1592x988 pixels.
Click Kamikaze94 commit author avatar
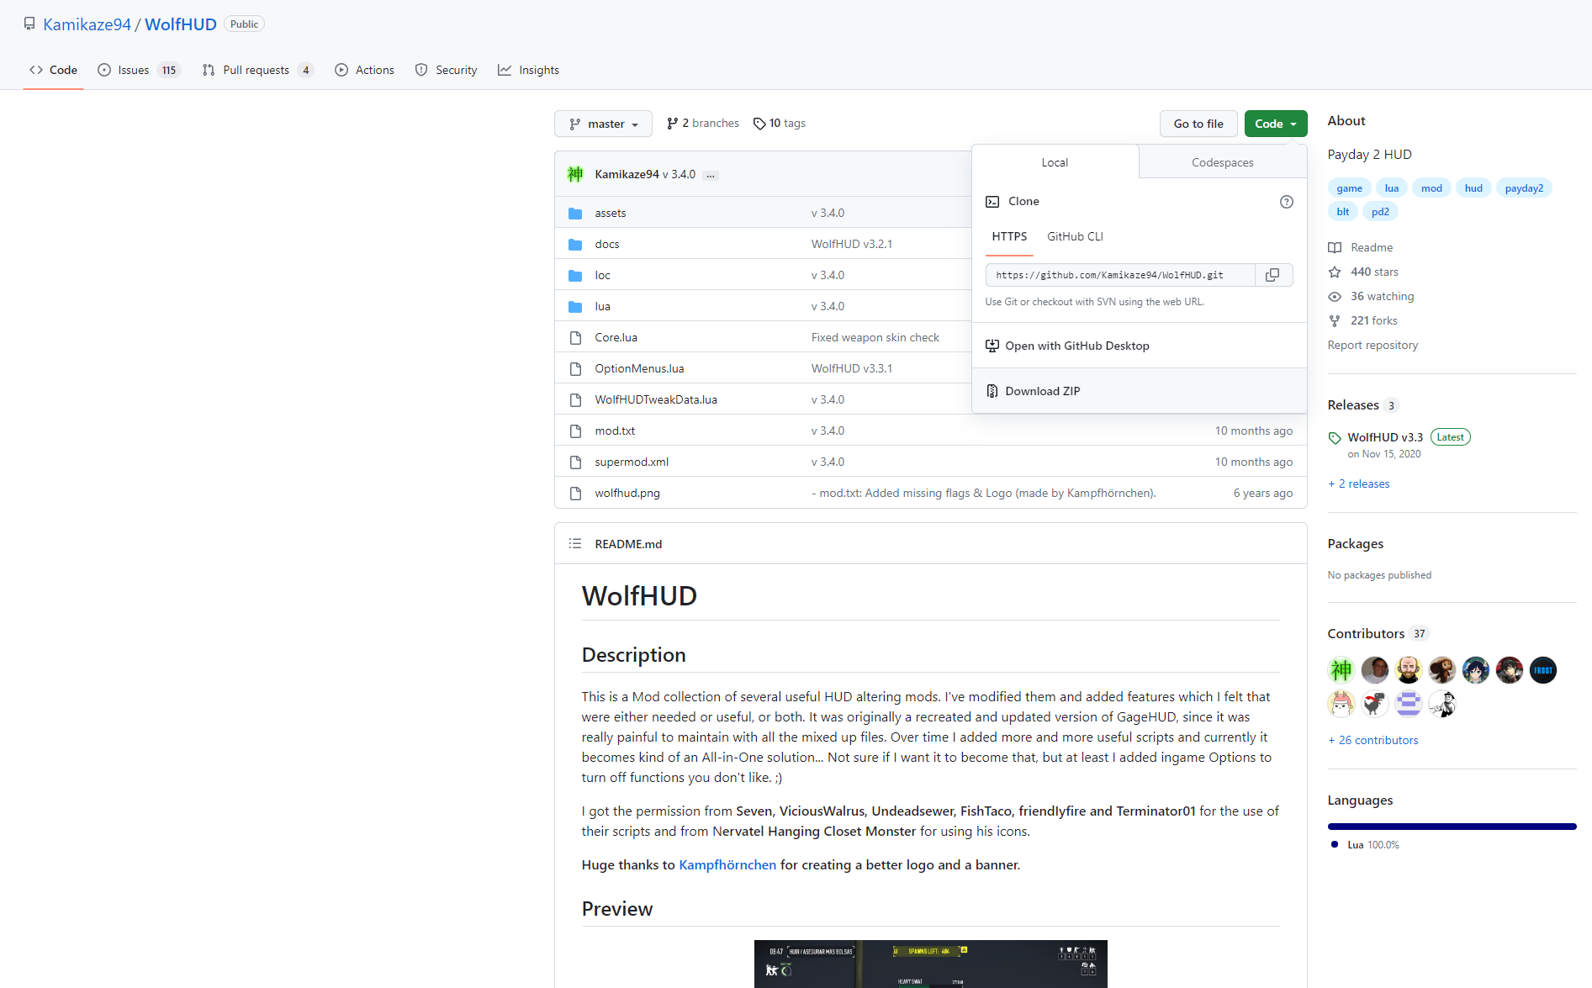click(x=575, y=174)
